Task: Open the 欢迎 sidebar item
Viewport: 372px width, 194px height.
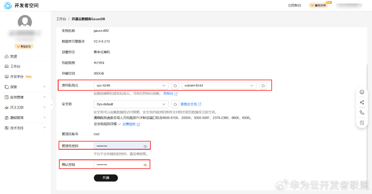Action: pyautogui.click(x=25, y=56)
